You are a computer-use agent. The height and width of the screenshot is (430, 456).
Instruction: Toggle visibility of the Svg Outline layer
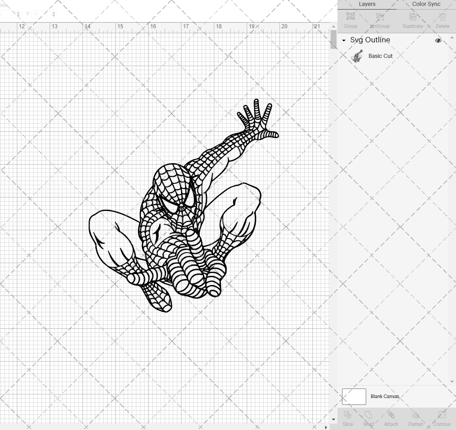coord(438,40)
